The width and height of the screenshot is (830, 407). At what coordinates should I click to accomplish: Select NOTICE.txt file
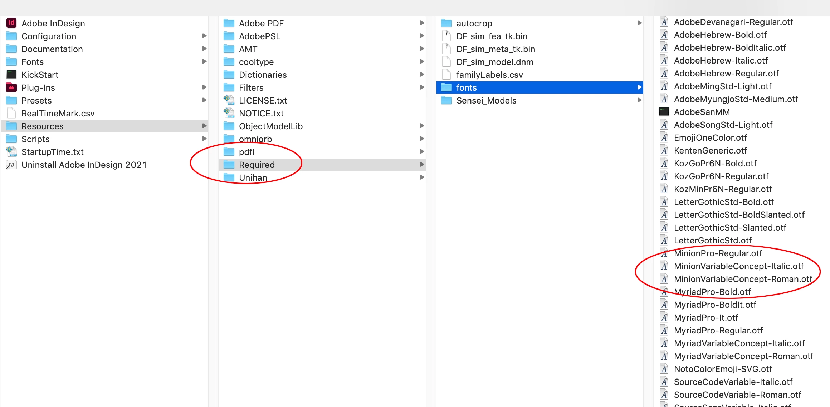pos(261,113)
